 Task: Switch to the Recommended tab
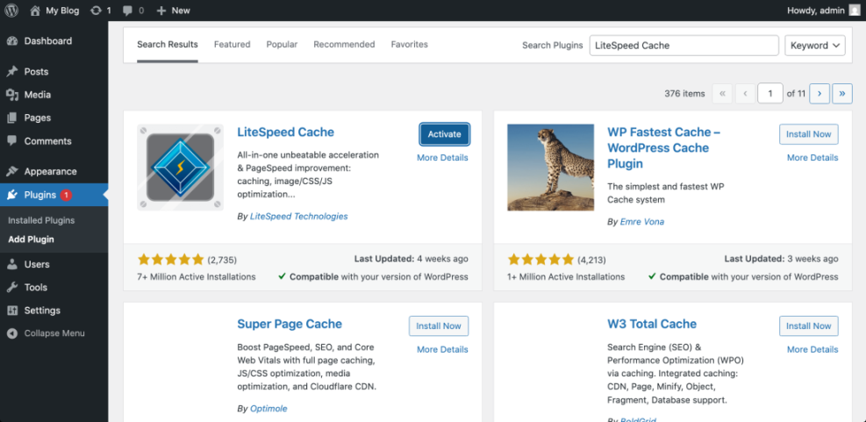344,45
